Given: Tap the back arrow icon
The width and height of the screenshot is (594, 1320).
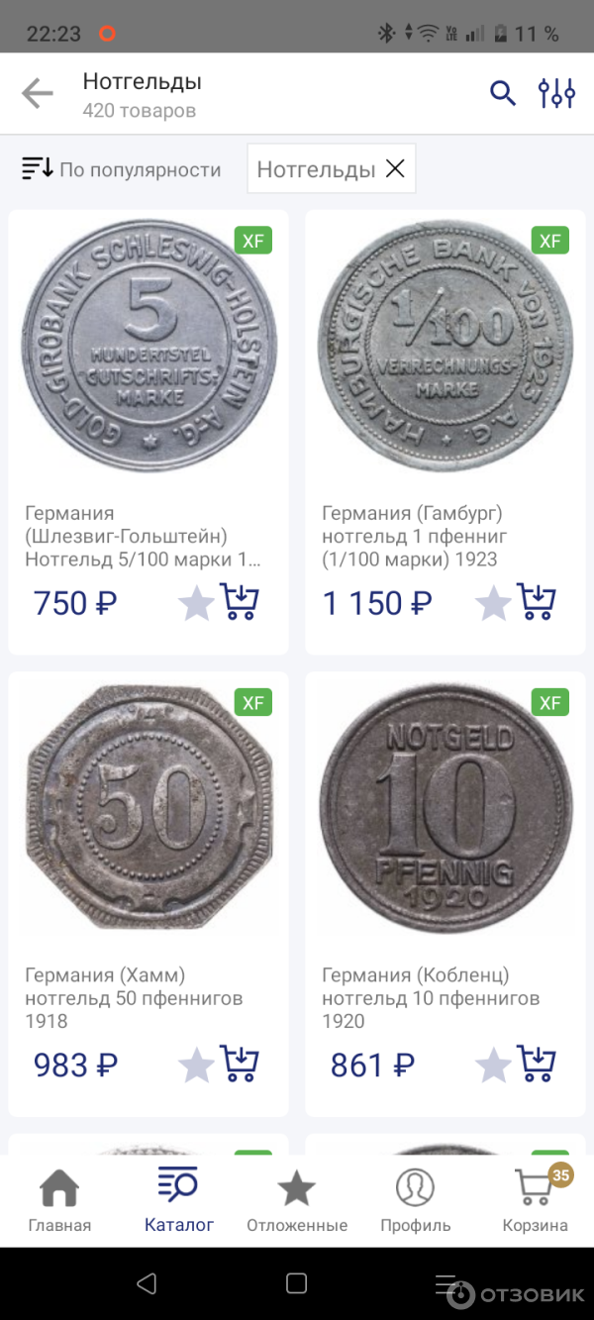Looking at the screenshot, I should pos(38,93).
